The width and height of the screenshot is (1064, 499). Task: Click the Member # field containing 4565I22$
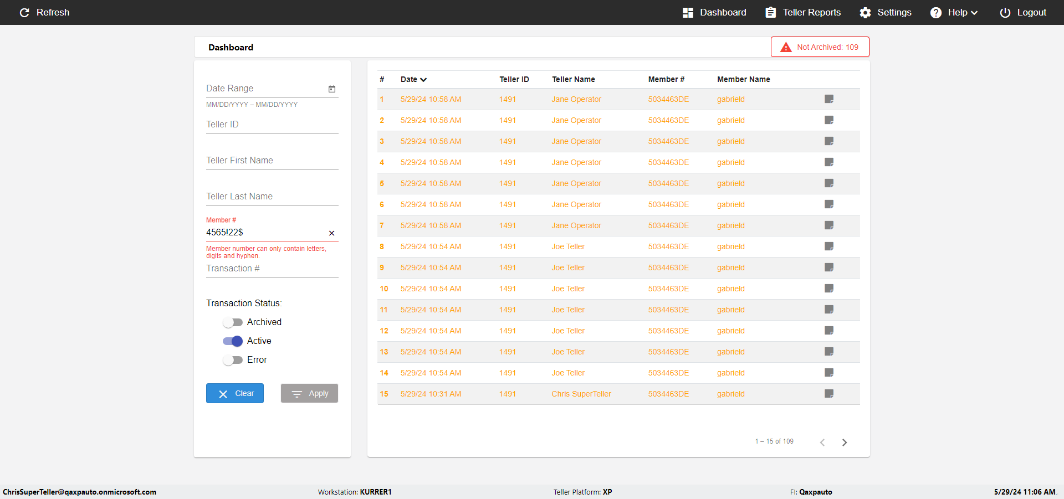pos(266,233)
